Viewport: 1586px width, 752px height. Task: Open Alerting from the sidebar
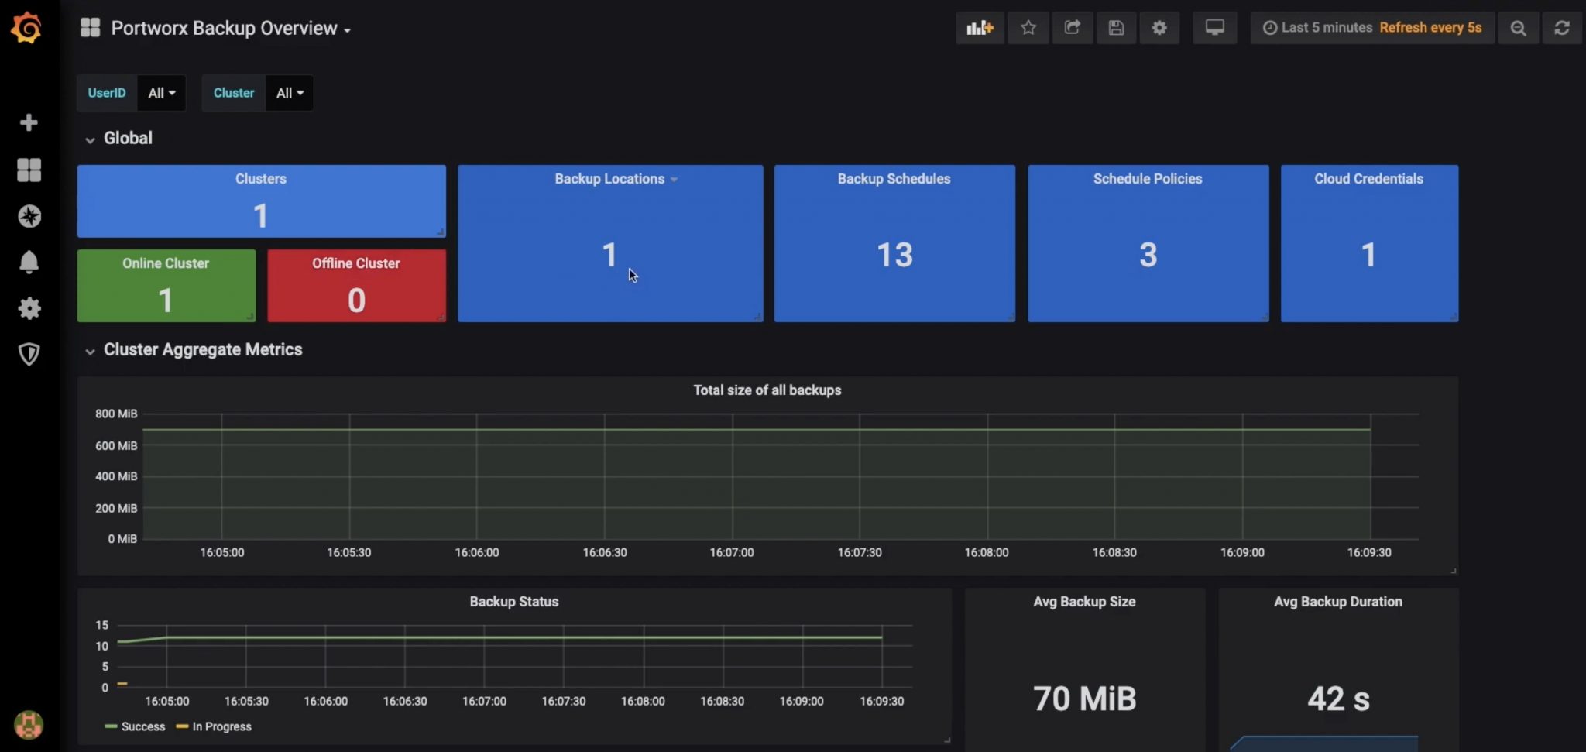(x=29, y=263)
